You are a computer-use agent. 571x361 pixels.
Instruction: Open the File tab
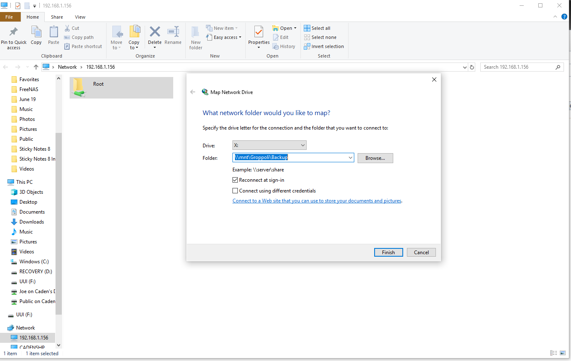coord(9,17)
